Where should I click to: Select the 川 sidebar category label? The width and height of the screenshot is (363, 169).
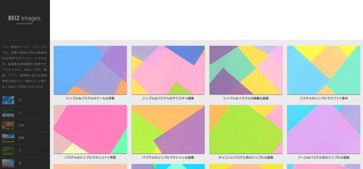click(x=20, y=113)
